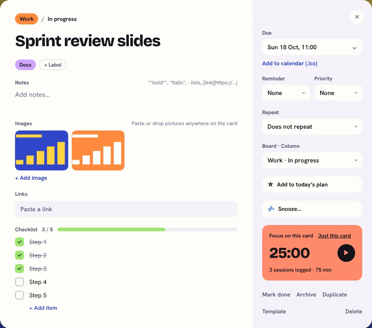Click into the Add notes field
Screen dimensions: 372x328
pos(126,95)
